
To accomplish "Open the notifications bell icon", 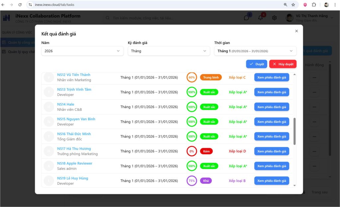I will pyautogui.click(x=260, y=18).
